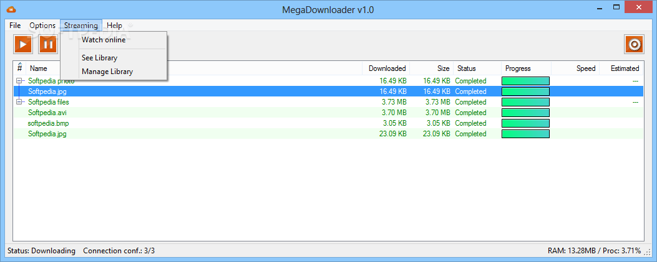Viewport: 657px width, 262px height.
Task: Select the softpedia.bmp row
Action: pos(328,123)
